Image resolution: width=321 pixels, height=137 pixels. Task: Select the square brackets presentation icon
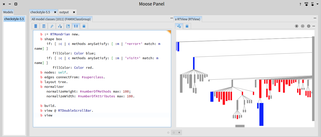(x=76, y=26)
